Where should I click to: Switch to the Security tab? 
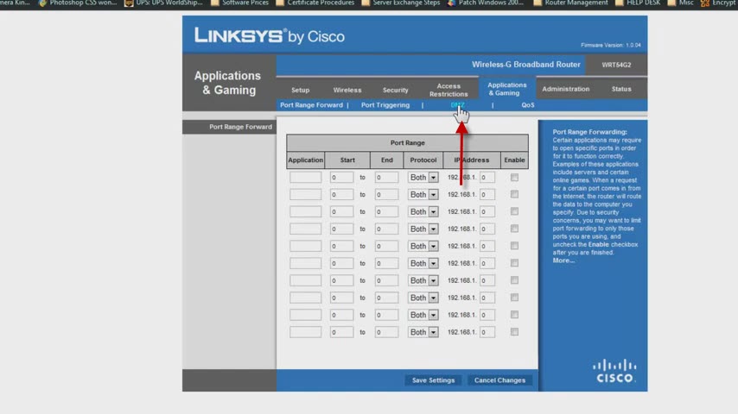coord(396,90)
